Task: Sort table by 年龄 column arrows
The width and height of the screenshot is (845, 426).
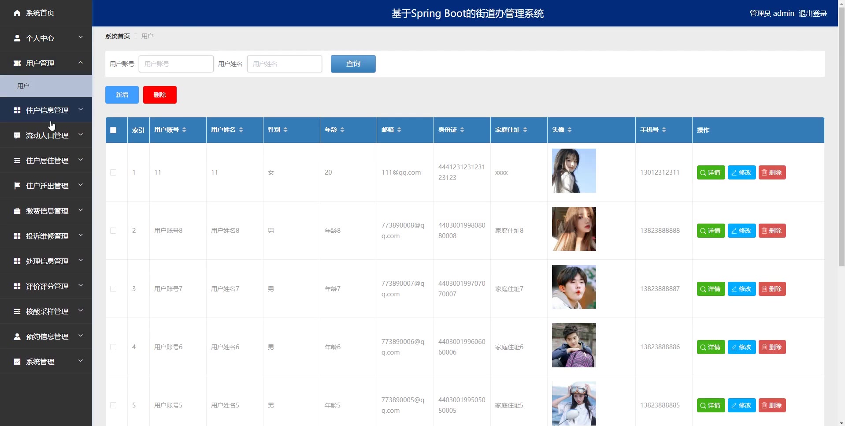Action: [342, 130]
